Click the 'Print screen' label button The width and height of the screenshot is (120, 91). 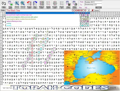click(74, 7)
